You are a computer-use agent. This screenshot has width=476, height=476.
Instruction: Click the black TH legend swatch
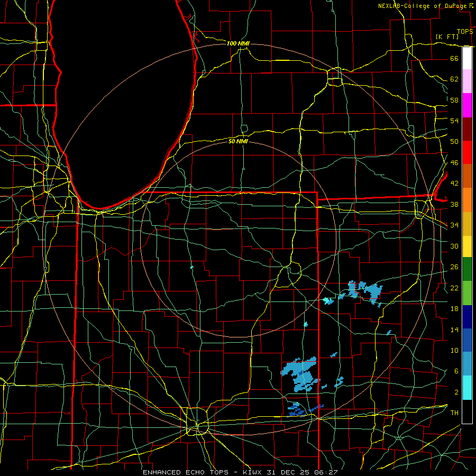pos(467,411)
